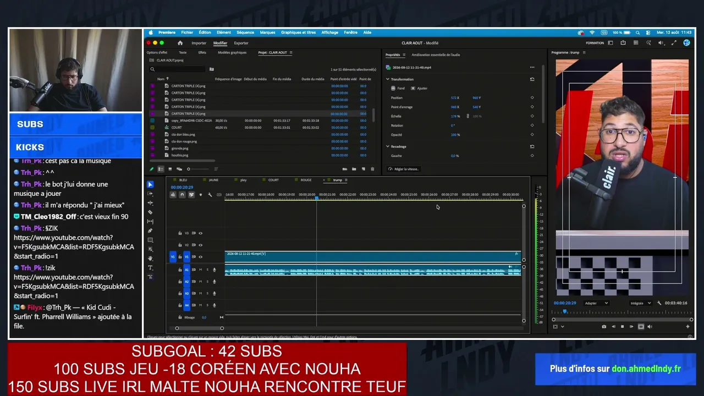This screenshot has height=396, width=704.
Task: Select the Rectangle tool
Action: pyautogui.click(x=150, y=240)
